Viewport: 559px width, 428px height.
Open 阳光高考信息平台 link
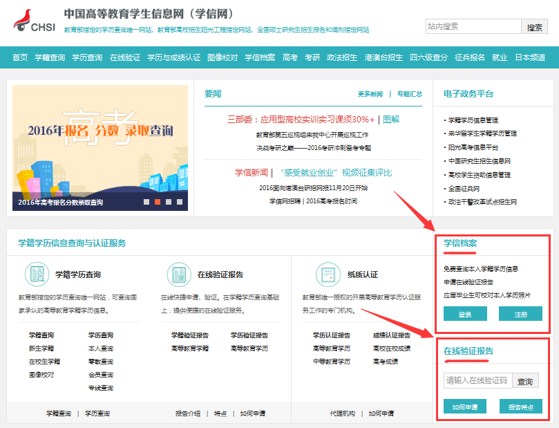473,147
